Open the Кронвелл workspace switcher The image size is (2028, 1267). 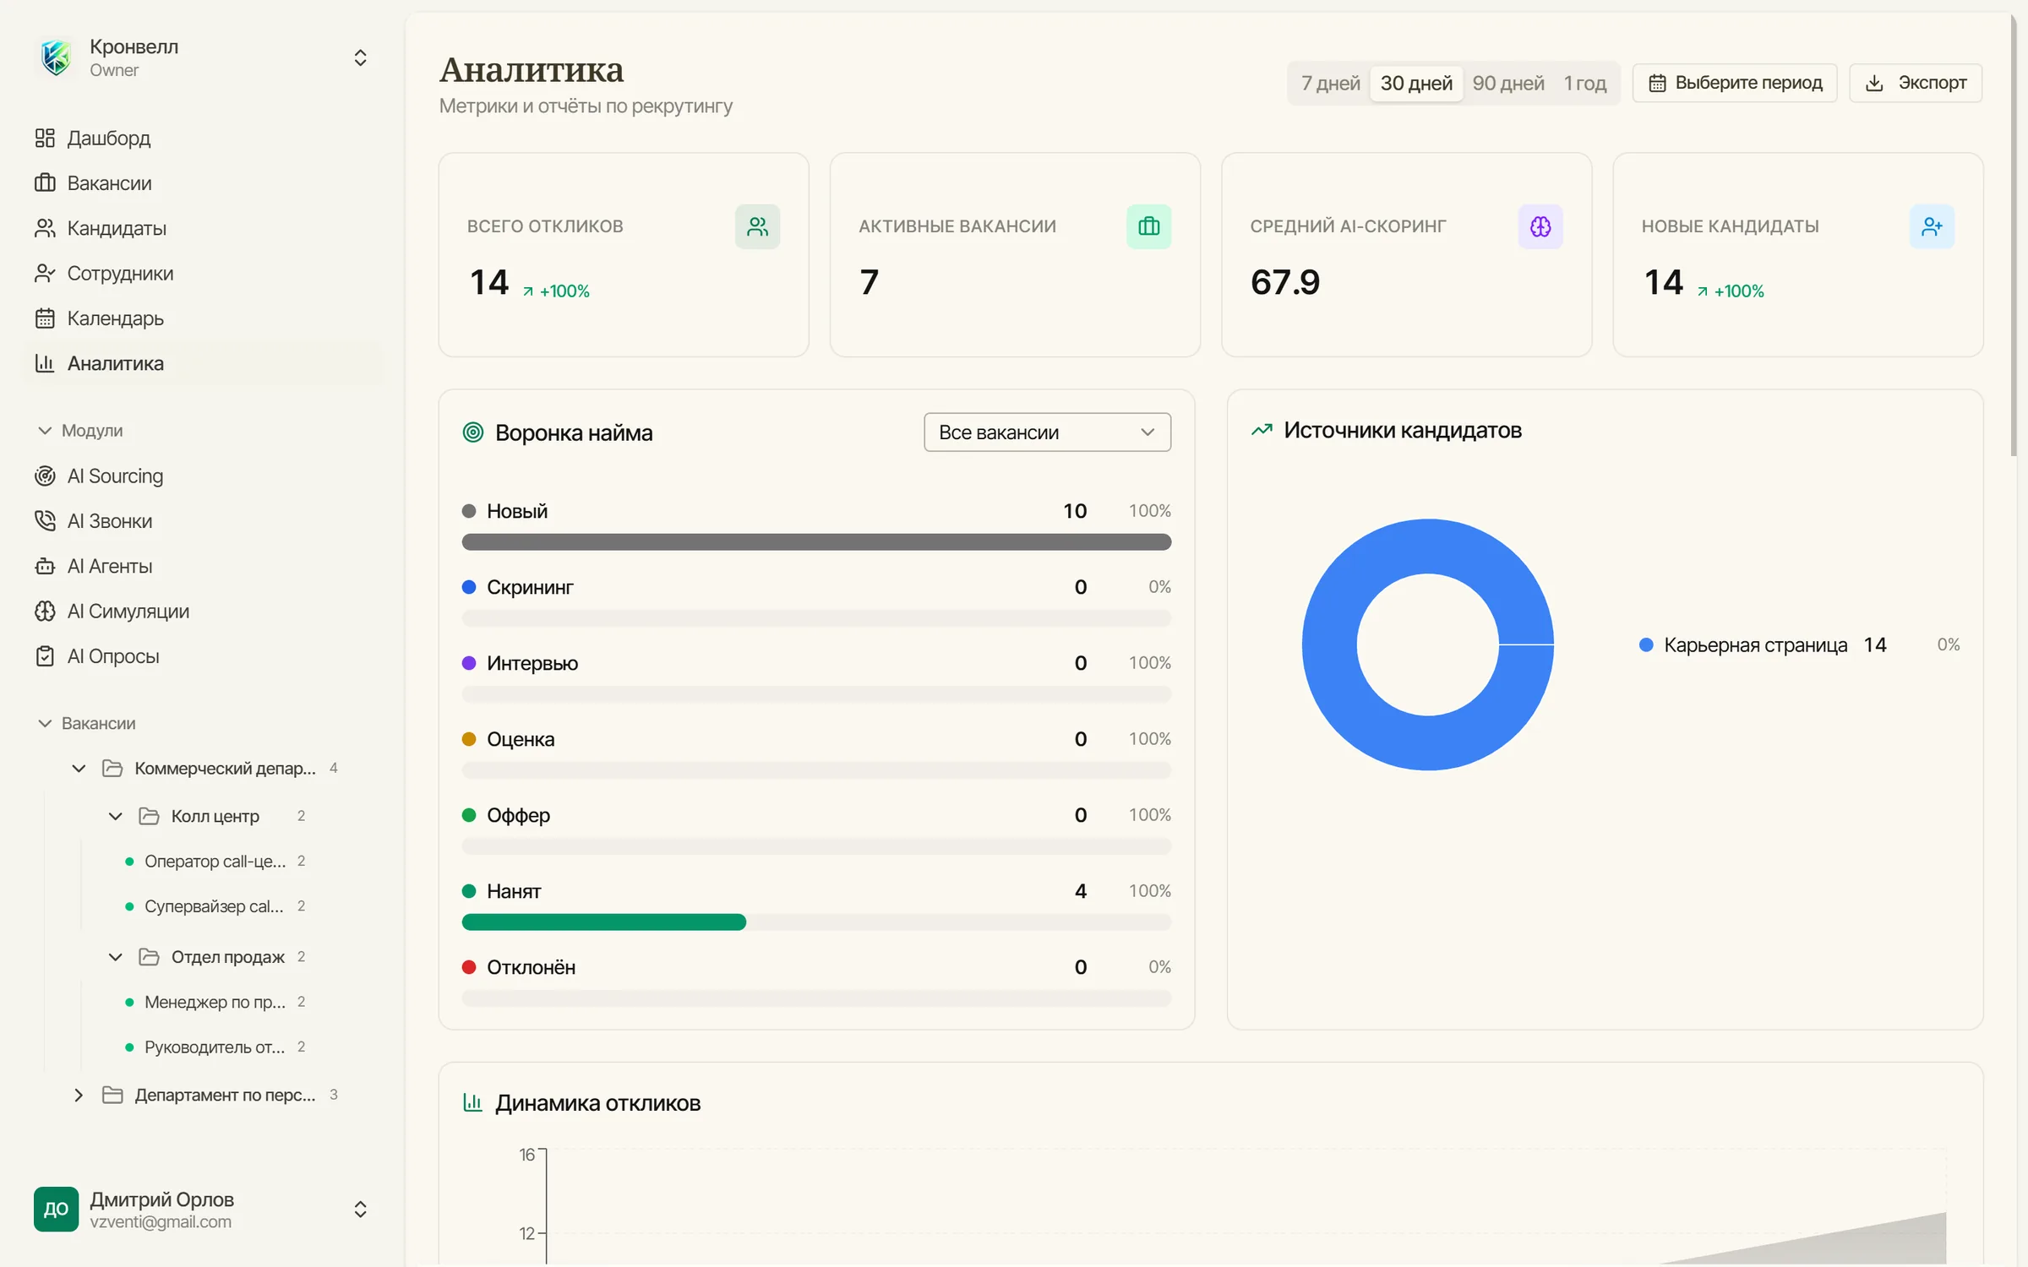pyautogui.click(x=360, y=57)
